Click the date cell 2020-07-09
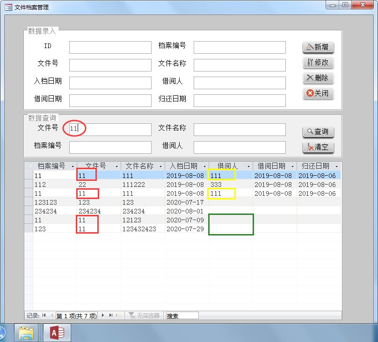Screen dimensions: 378x342 (x=187, y=220)
